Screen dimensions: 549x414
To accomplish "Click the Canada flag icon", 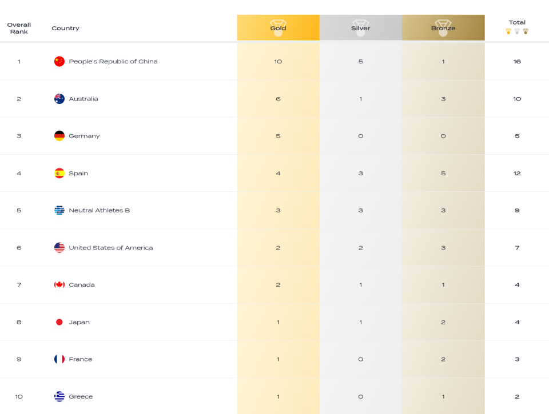I will pyautogui.click(x=59, y=284).
